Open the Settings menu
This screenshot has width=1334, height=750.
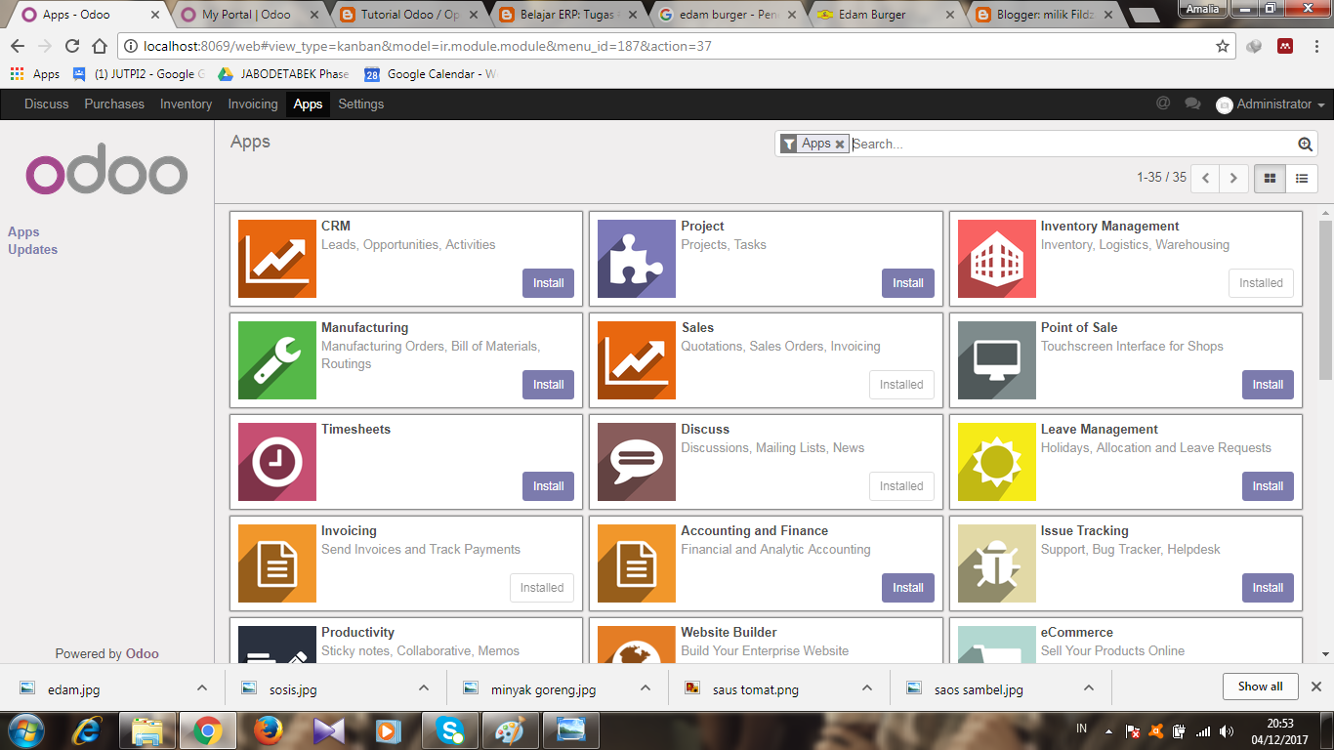click(361, 104)
